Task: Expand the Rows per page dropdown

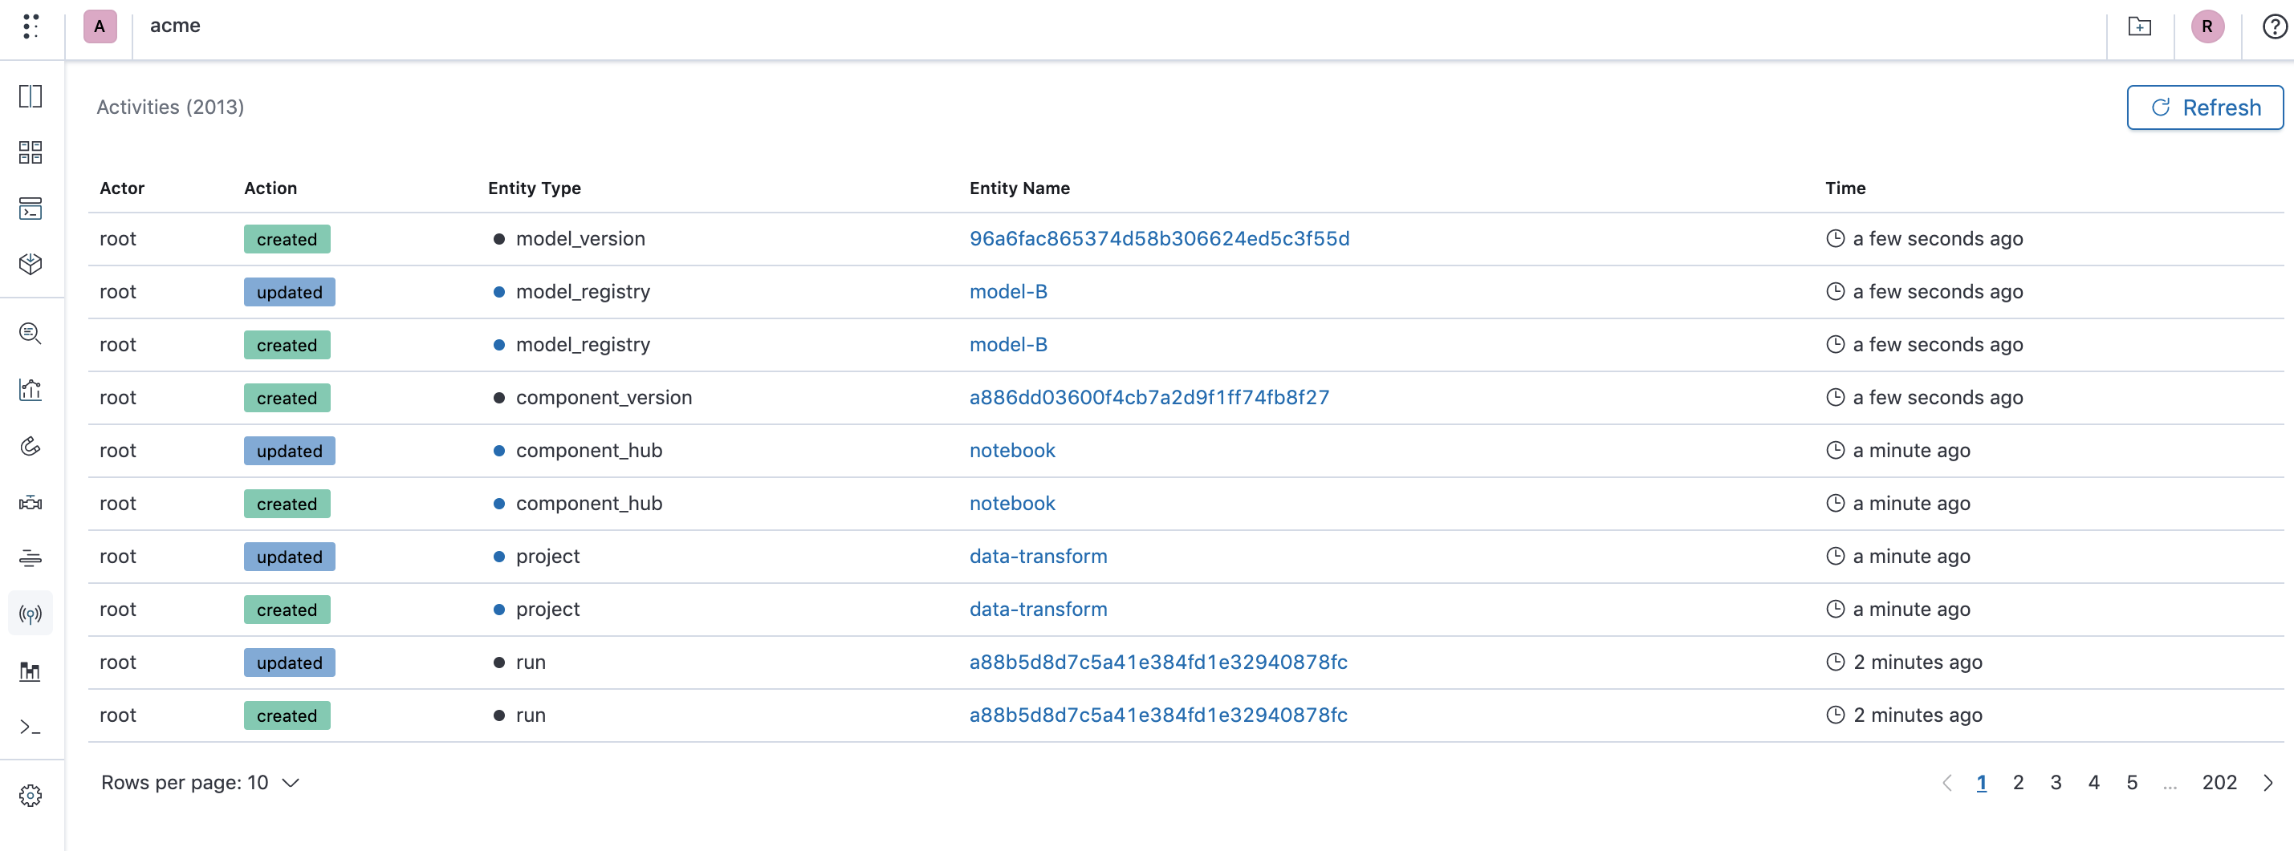Action: point(200,783)
